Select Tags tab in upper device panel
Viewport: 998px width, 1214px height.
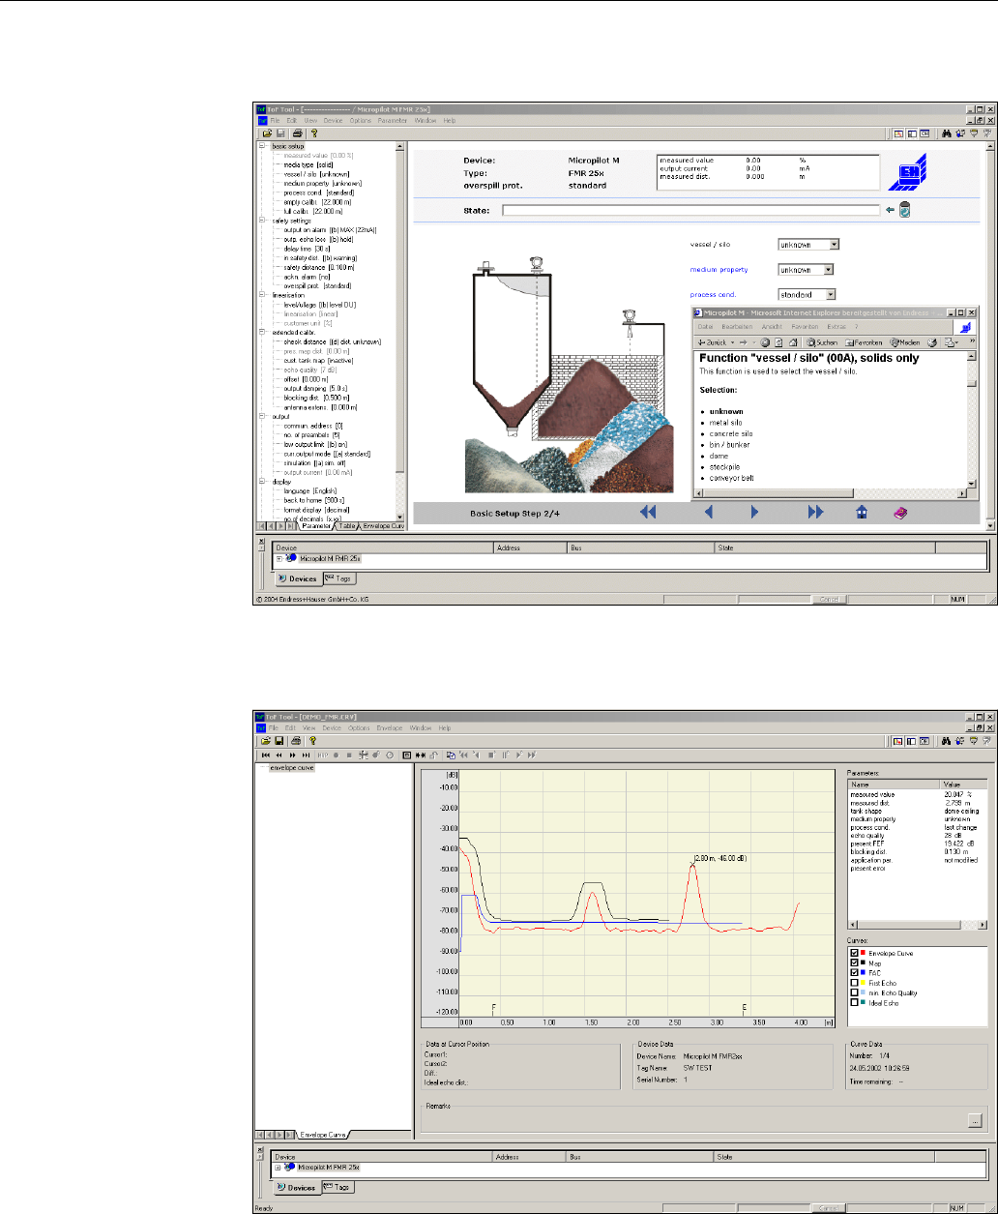(x=339, y=577)
